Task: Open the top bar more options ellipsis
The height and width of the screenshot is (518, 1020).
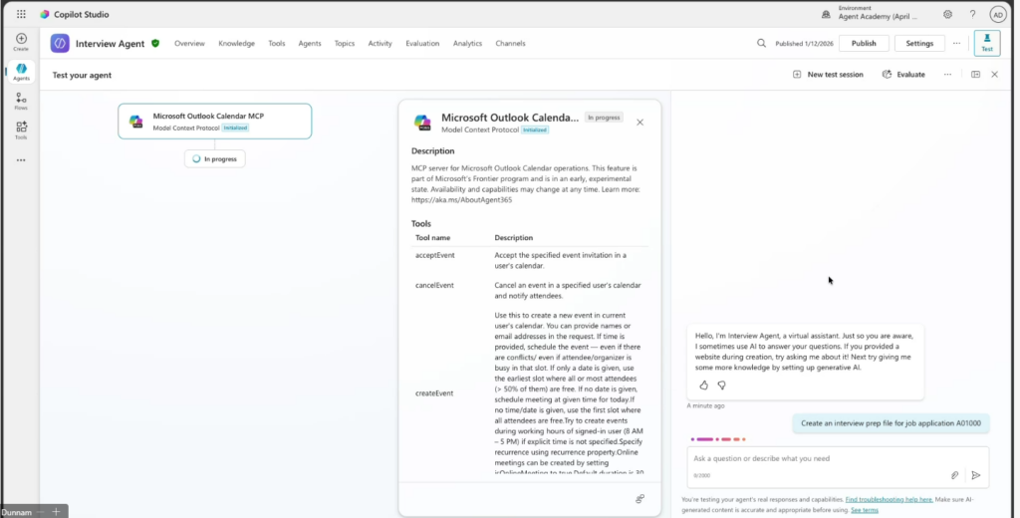Action: [x=956, y=44]
